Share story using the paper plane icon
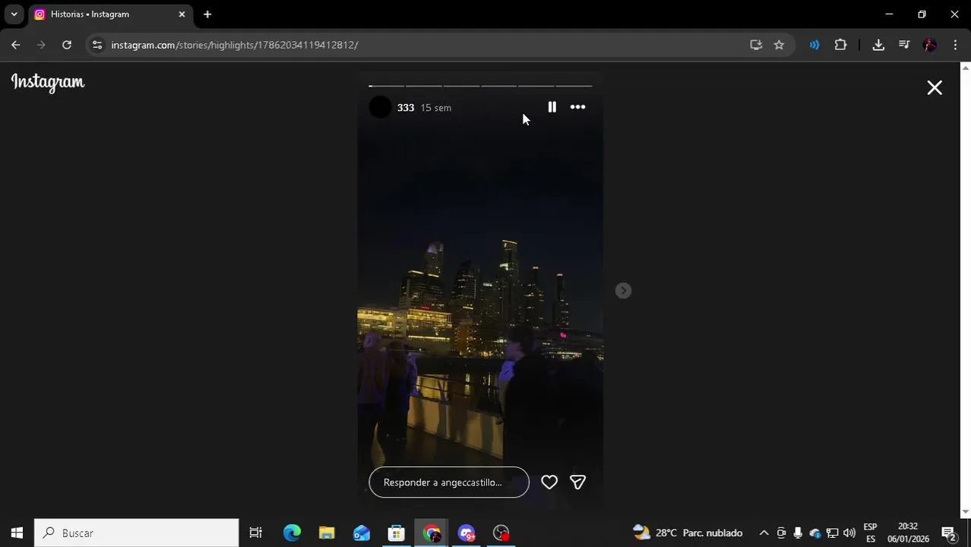 coord(577,482)
